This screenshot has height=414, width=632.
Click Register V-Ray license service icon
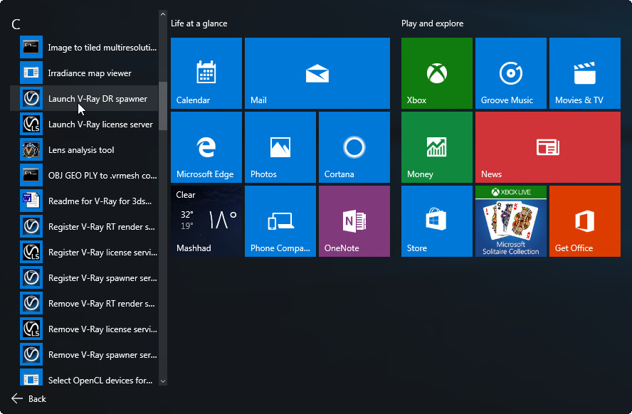(x=31, y=252)
